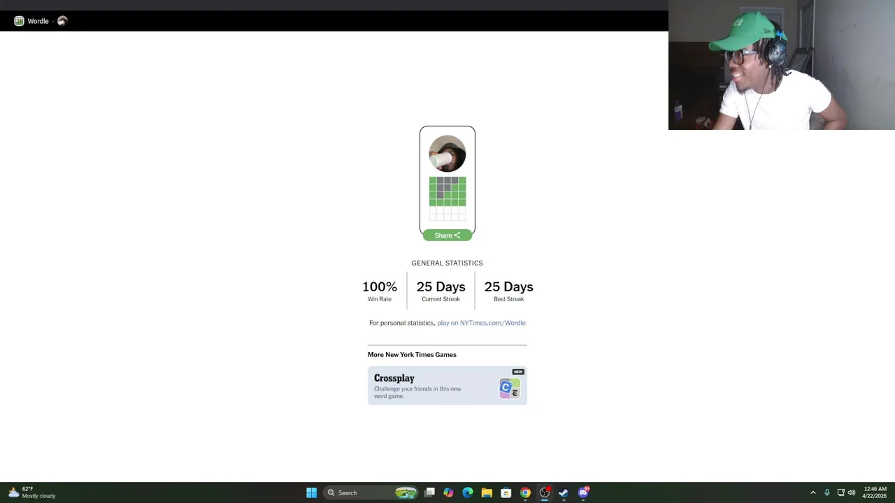Click the volume speaker icon in tray

pos(852,493)
